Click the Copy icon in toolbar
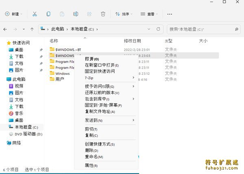Screen dimensions: 244x174 (48, 14)
